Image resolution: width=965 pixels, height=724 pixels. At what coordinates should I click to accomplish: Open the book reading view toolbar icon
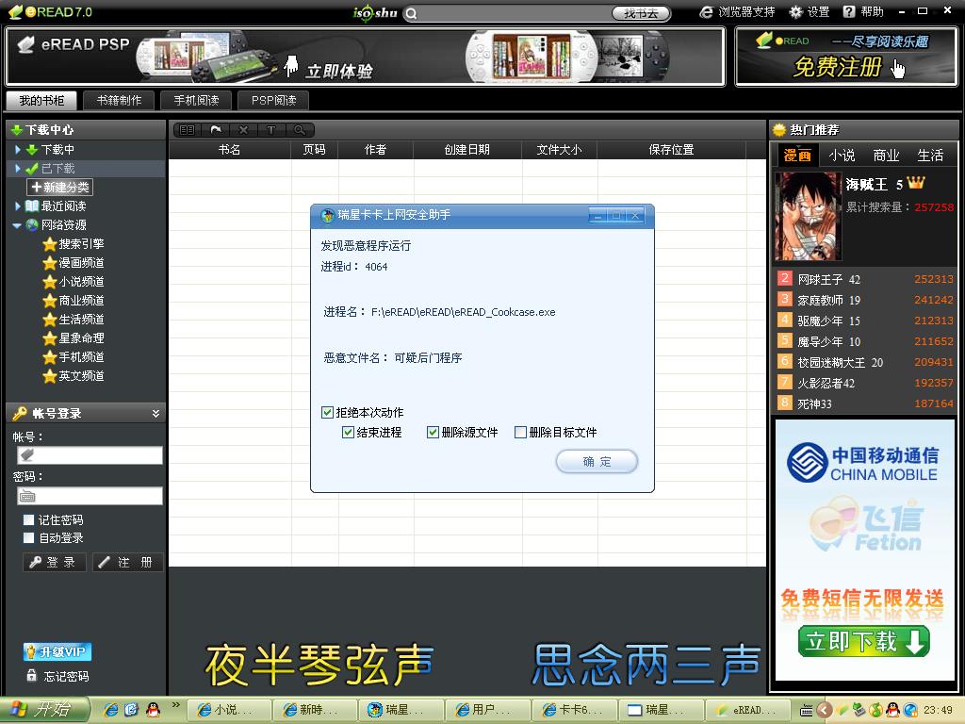click(188, 130)
